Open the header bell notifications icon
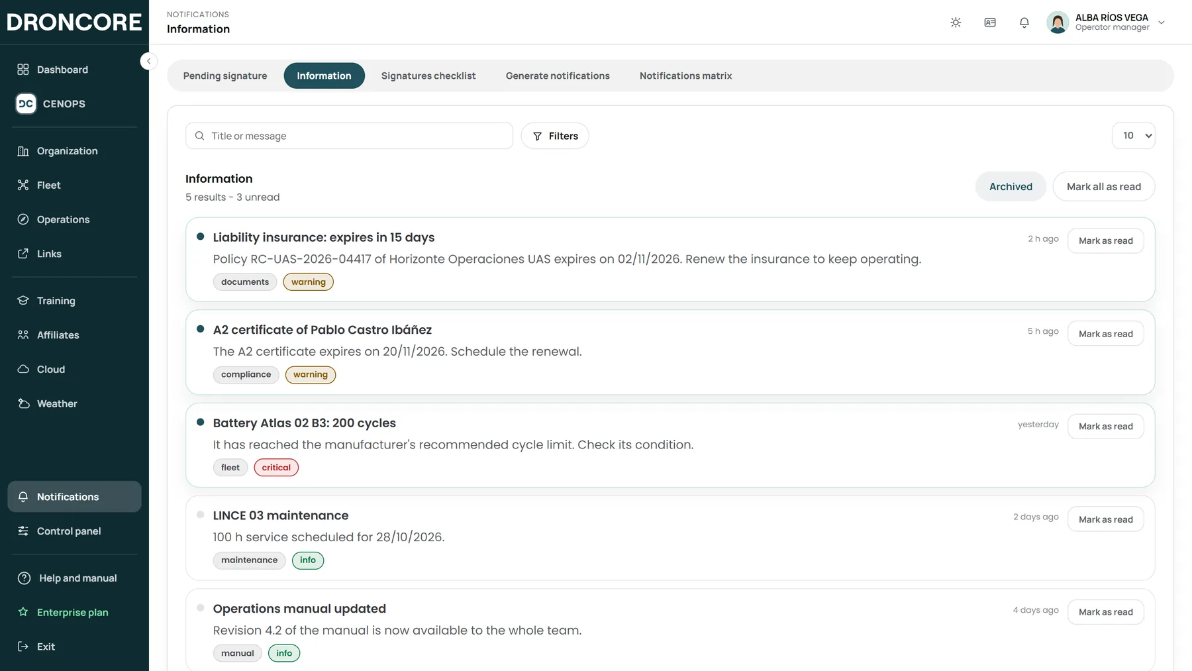The width and height of the screenshot is (1192, 671). click(x=1024, y=23)
